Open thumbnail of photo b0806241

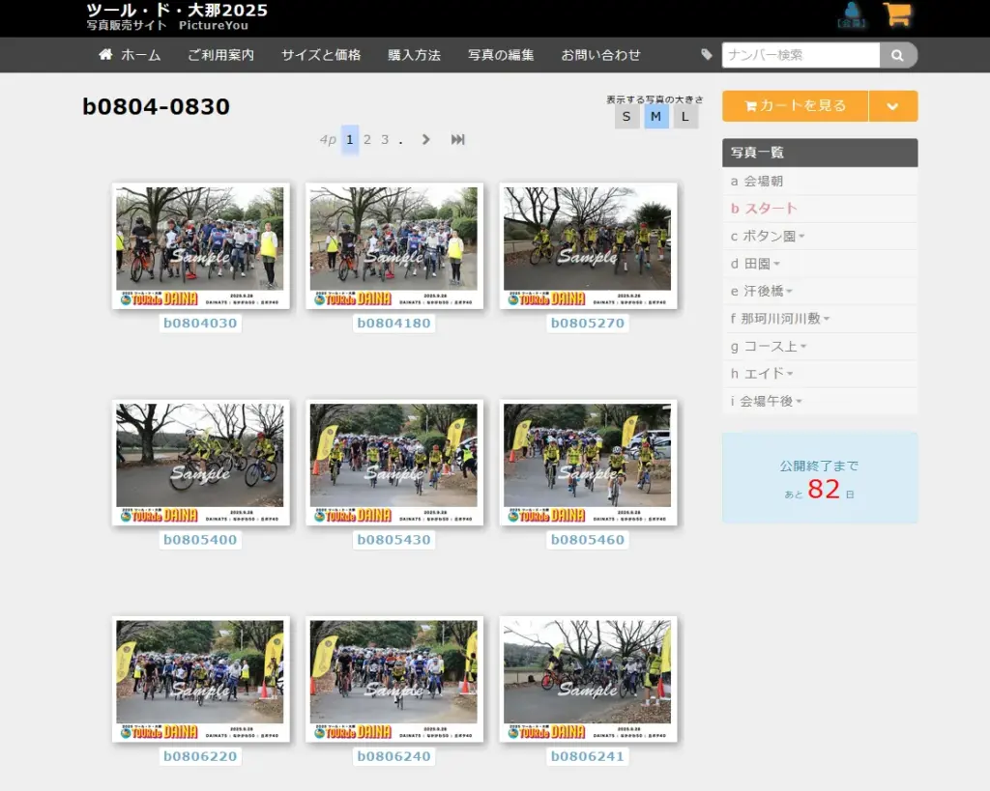tap(588, 679)
